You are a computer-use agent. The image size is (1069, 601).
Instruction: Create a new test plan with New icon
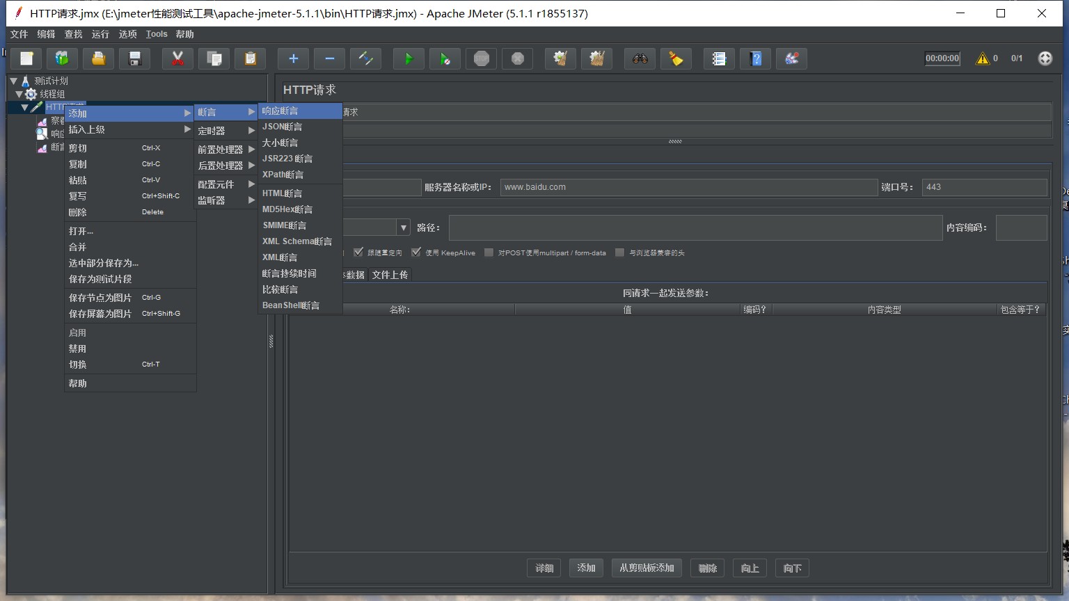[x=26, y=59]
